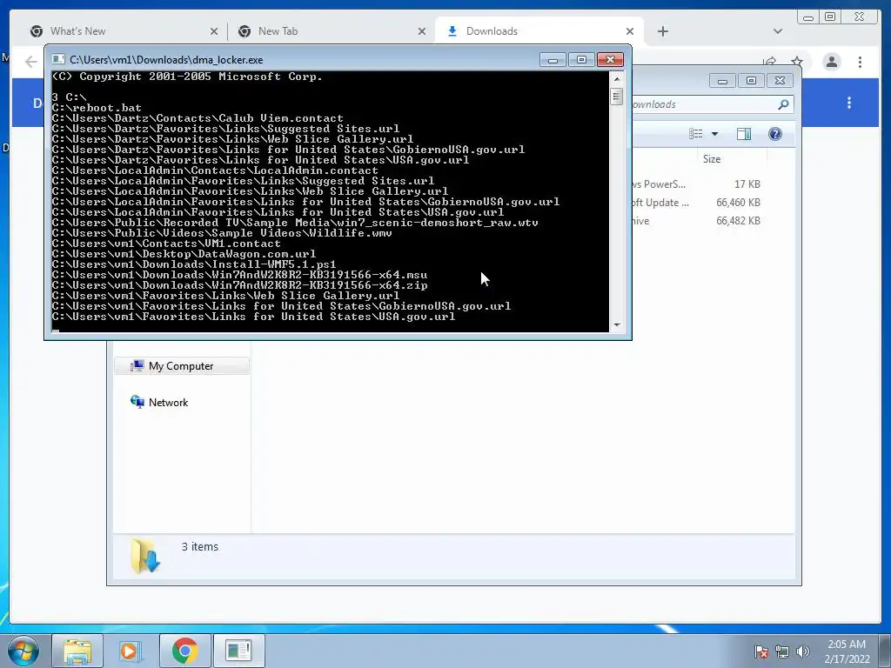Open dma_locker console system menu icon

coord(58,59)
